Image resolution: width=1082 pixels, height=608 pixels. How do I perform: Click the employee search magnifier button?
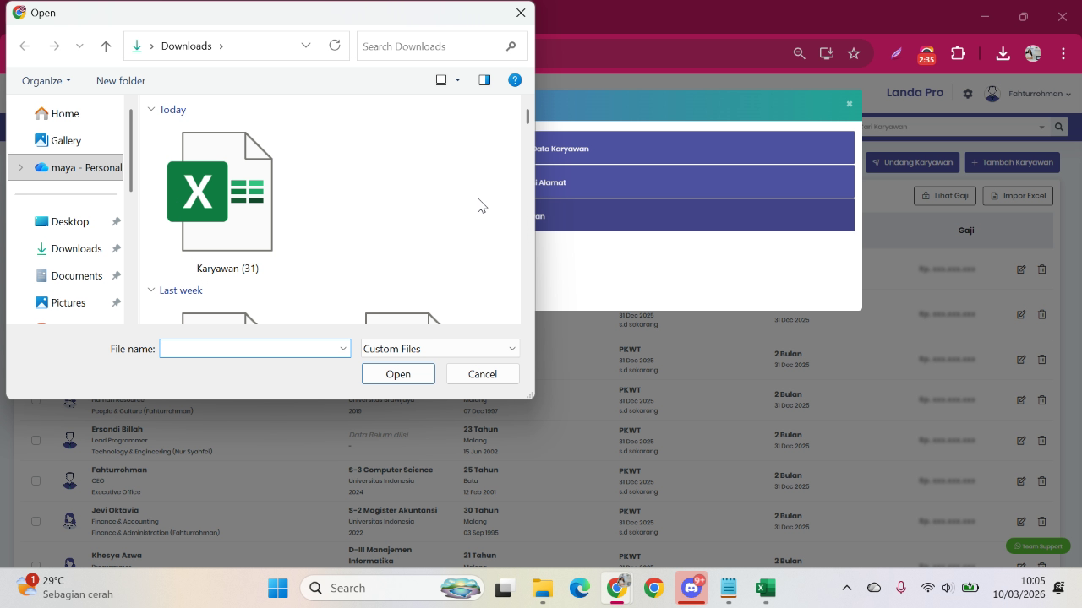click(x=1058, y=127)
